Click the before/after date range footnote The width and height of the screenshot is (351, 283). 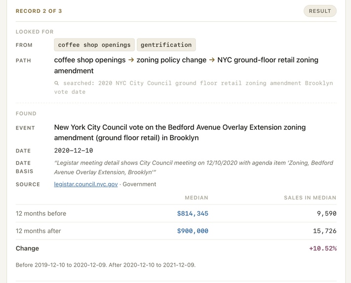point(106,265)
